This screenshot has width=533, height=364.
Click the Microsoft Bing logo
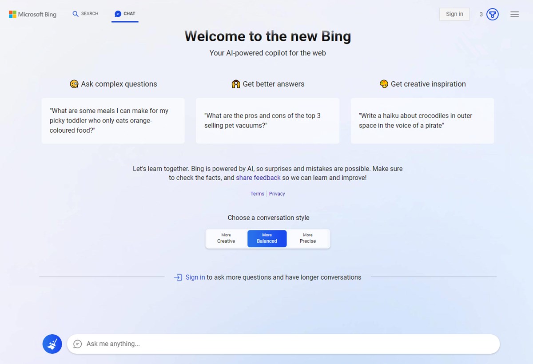(x=32, y=14)
